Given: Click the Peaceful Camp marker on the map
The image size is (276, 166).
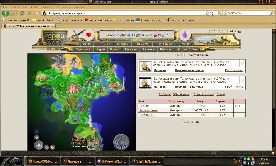Looking at the screenshot, I should [x=73, y=61].
